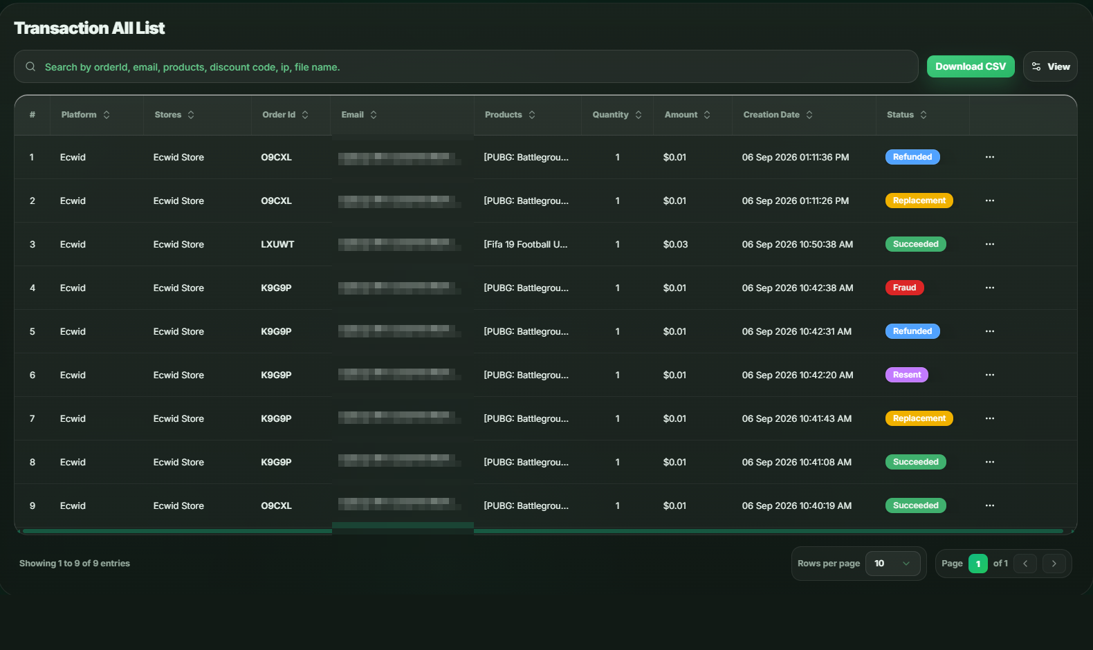This screenshot has height=650, width=1093.
Task: Click date 06 Sep 2026 10:50:38 AM
Action: tap(798, 244)
